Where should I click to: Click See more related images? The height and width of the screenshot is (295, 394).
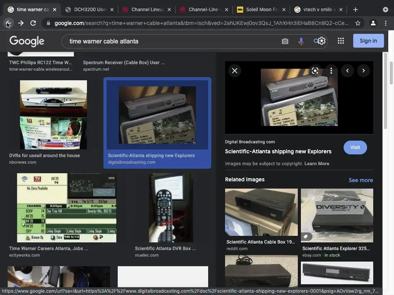pos(361,180)
